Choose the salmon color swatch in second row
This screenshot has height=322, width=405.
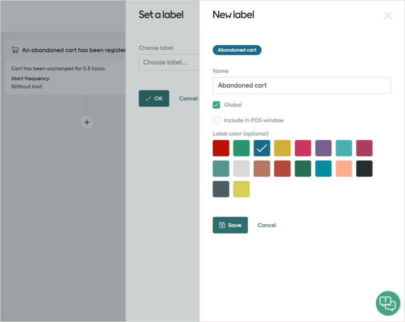click(x=343, y=168)
